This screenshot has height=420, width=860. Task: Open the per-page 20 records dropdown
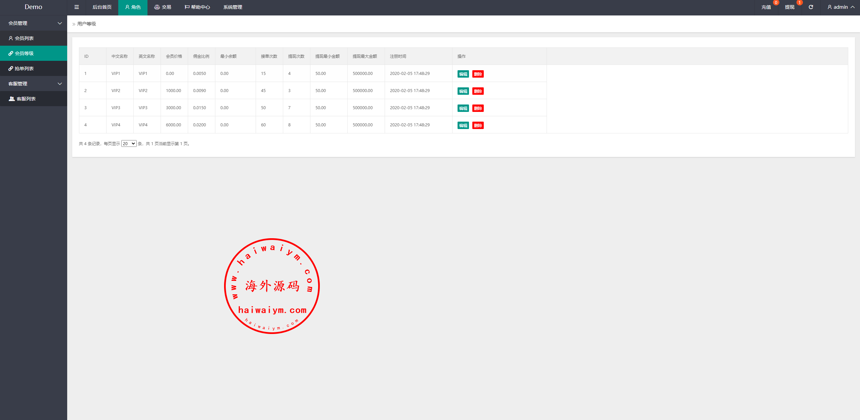coord(129,143)
